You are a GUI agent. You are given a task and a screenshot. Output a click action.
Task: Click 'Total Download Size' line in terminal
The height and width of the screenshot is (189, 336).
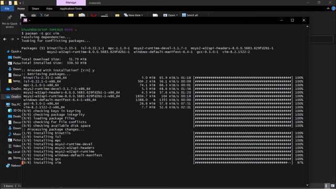pyautogui.click(x=54, y=59)
